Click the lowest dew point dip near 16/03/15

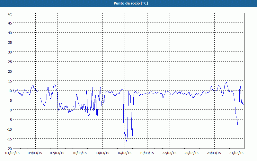point(127,142)
